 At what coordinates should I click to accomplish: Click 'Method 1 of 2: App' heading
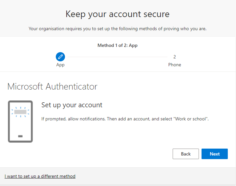click(x=118, y=45)
